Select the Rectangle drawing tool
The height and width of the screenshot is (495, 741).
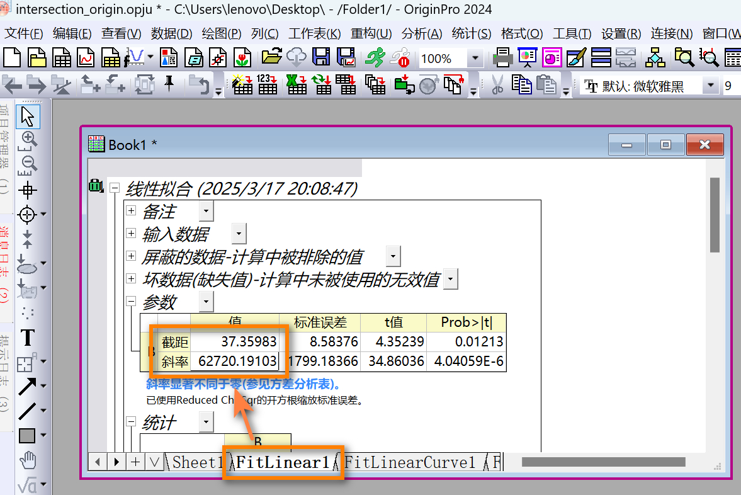point(27,435)
